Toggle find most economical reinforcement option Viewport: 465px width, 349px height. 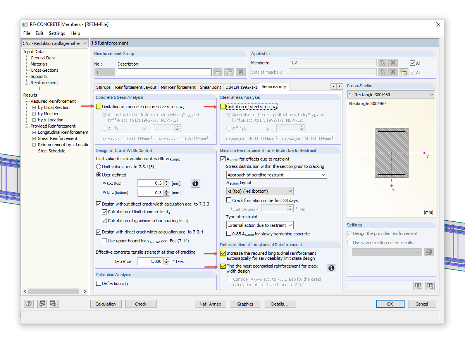click(x=223, y=266)
